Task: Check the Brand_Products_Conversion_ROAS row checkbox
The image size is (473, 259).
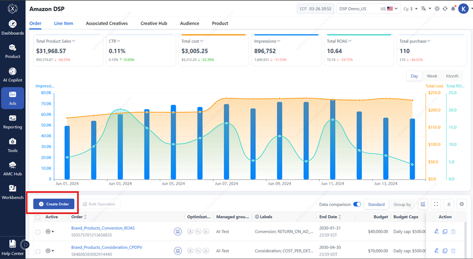Action: (38, 232)
